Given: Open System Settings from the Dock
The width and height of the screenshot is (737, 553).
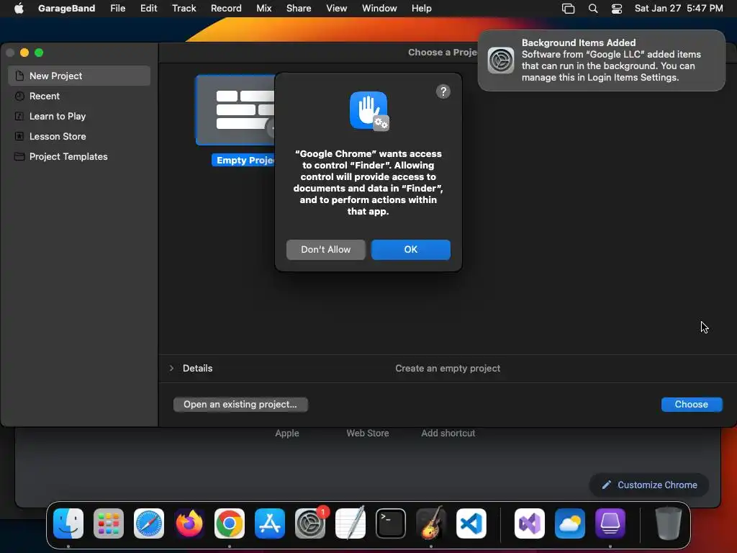Looking at the screenshot, I should [310, 523].
